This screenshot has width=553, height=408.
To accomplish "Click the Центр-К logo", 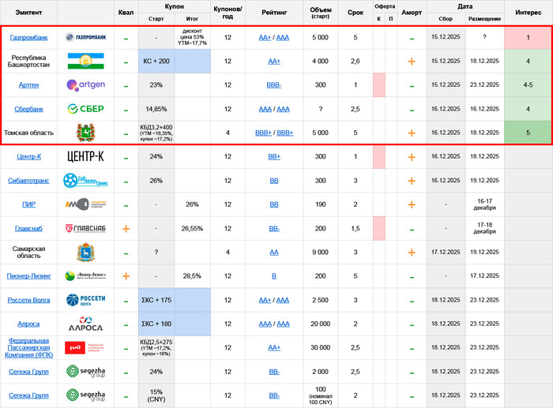I will coord(85,157).
